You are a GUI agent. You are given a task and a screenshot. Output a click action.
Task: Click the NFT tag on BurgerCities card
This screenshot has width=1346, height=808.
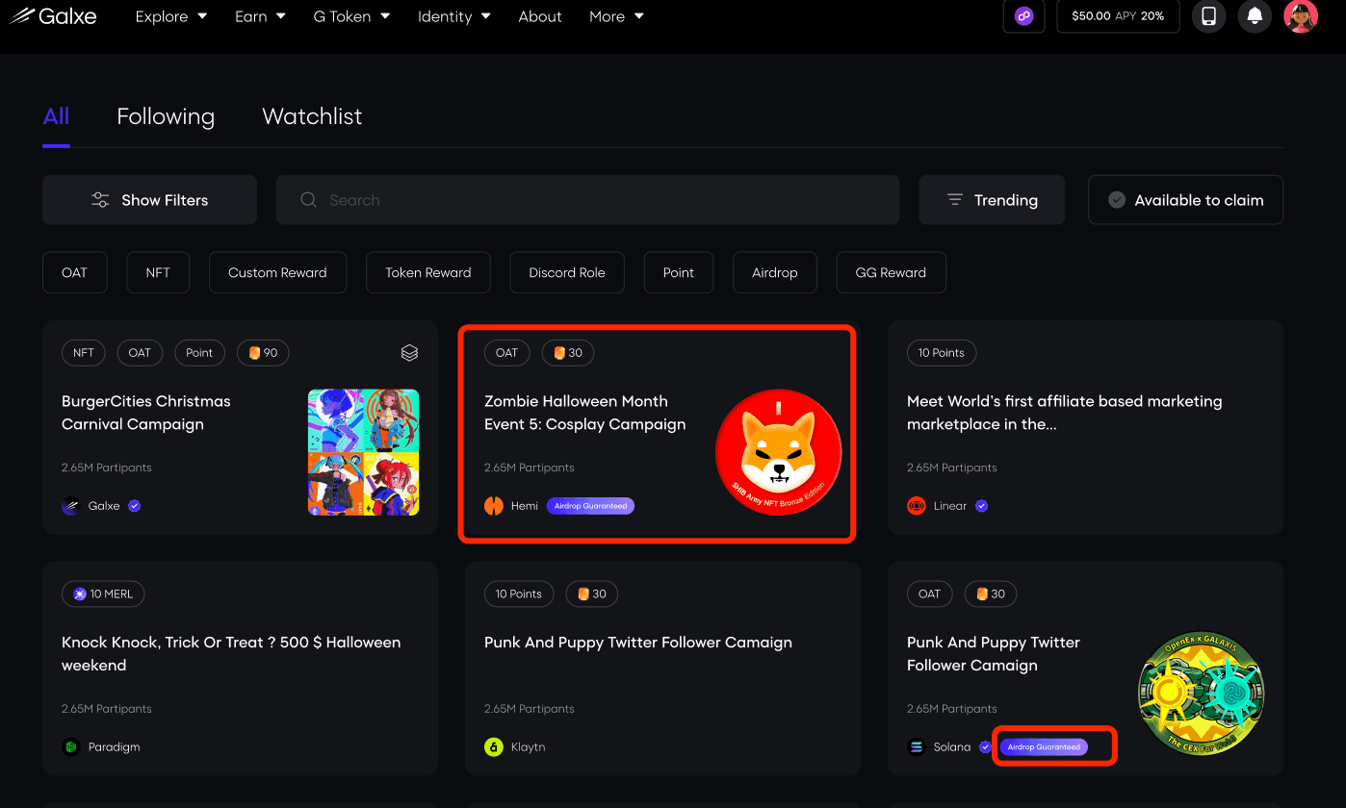[84, 353]
